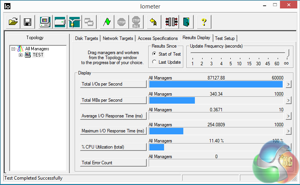300x185 pixels.
Task: Start tests green flag icon
Action: (x=107, y=22)
